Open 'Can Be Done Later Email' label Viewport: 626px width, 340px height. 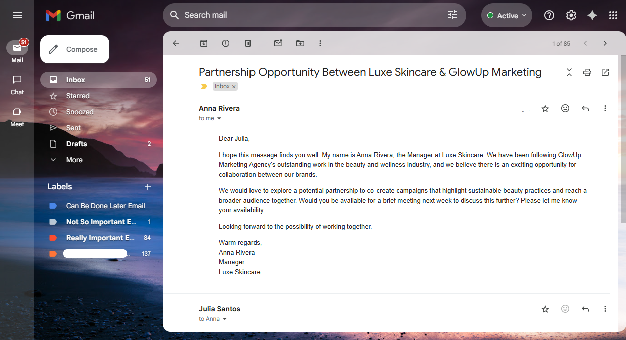(x=98, y=206)
